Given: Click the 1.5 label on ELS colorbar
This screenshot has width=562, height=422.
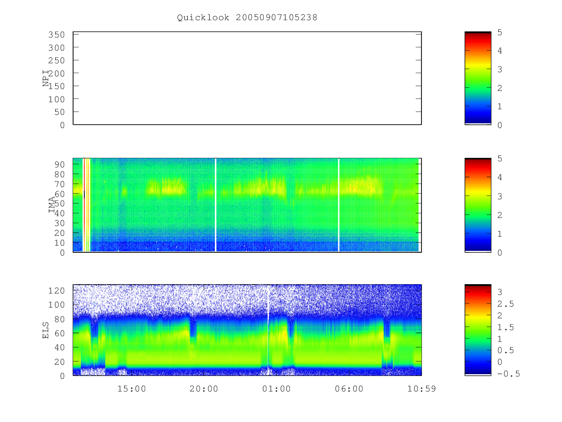Looking at the screenshot, I should pyautogui.click(x=506, y=327).
